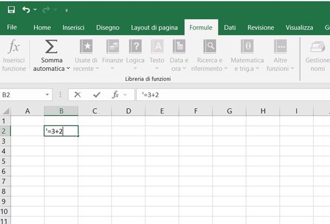
Task: Open the Customize Quick Access Toolbar dropdown
Action: [x=67, y=10]
